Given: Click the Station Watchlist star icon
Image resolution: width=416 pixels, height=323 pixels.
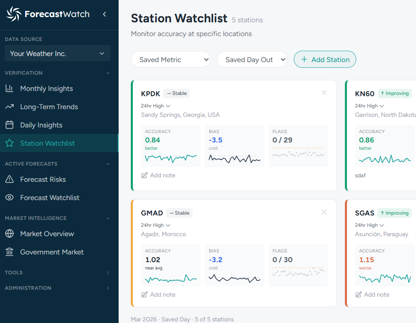Looking at the screenshot, I should coord(10,143).
